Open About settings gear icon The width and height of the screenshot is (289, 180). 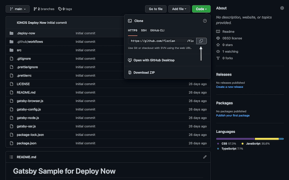282,8
